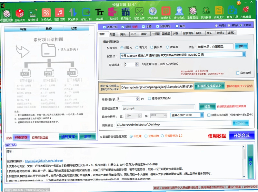
Task: Click the output height 1920 spinner
Action: [x=165, y=115]
